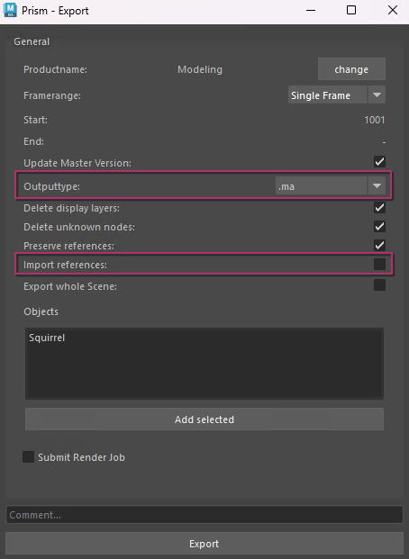Minimize the Prism Export window
Screen dimensions: 409x559
pos(311,10)
